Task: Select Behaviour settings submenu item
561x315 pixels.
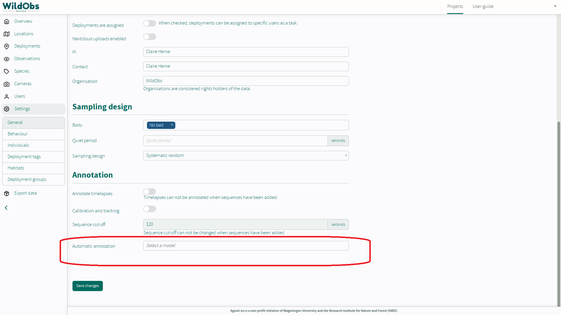Action: (18, 134)
